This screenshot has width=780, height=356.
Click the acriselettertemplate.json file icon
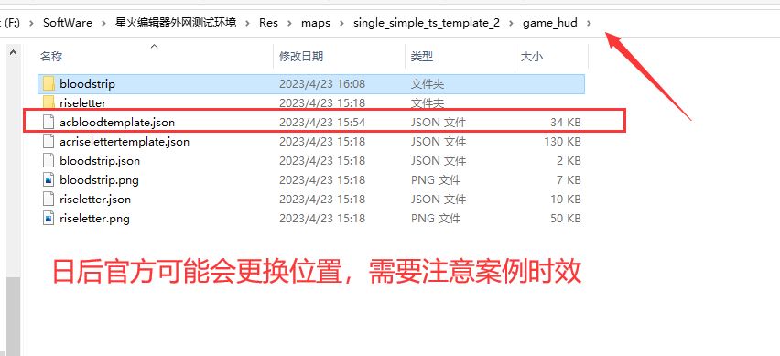coord(49,142)
